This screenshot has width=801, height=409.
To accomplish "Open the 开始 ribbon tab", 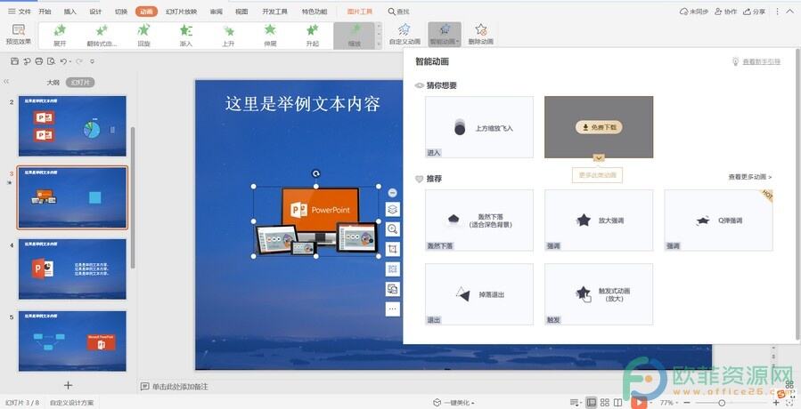I will point(45,12).
